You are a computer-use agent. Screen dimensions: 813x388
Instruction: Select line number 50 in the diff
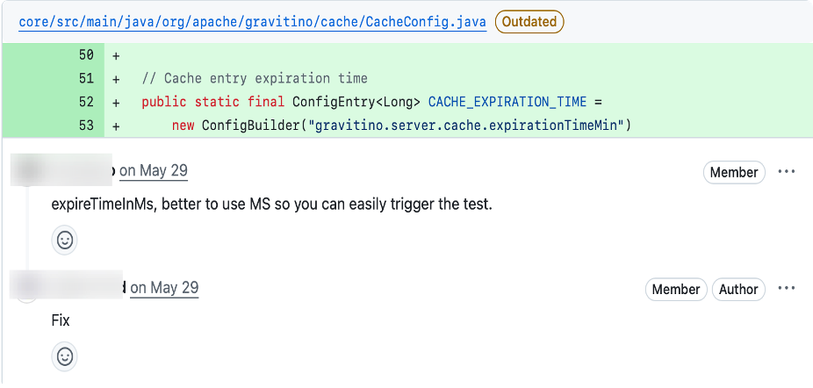click(86, 55)
